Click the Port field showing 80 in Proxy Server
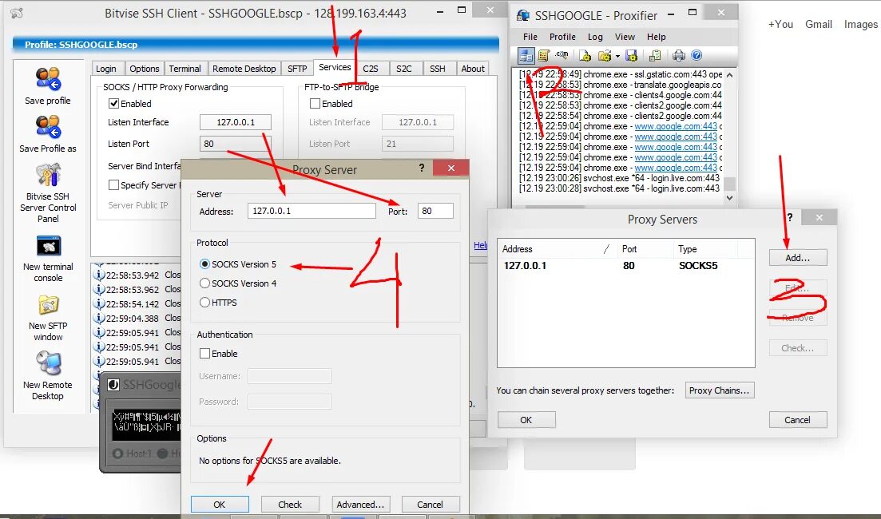The width and height of the screenshot is (881, 519). [x=435, y=211]
